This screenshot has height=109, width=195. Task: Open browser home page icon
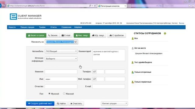[189, 6]
